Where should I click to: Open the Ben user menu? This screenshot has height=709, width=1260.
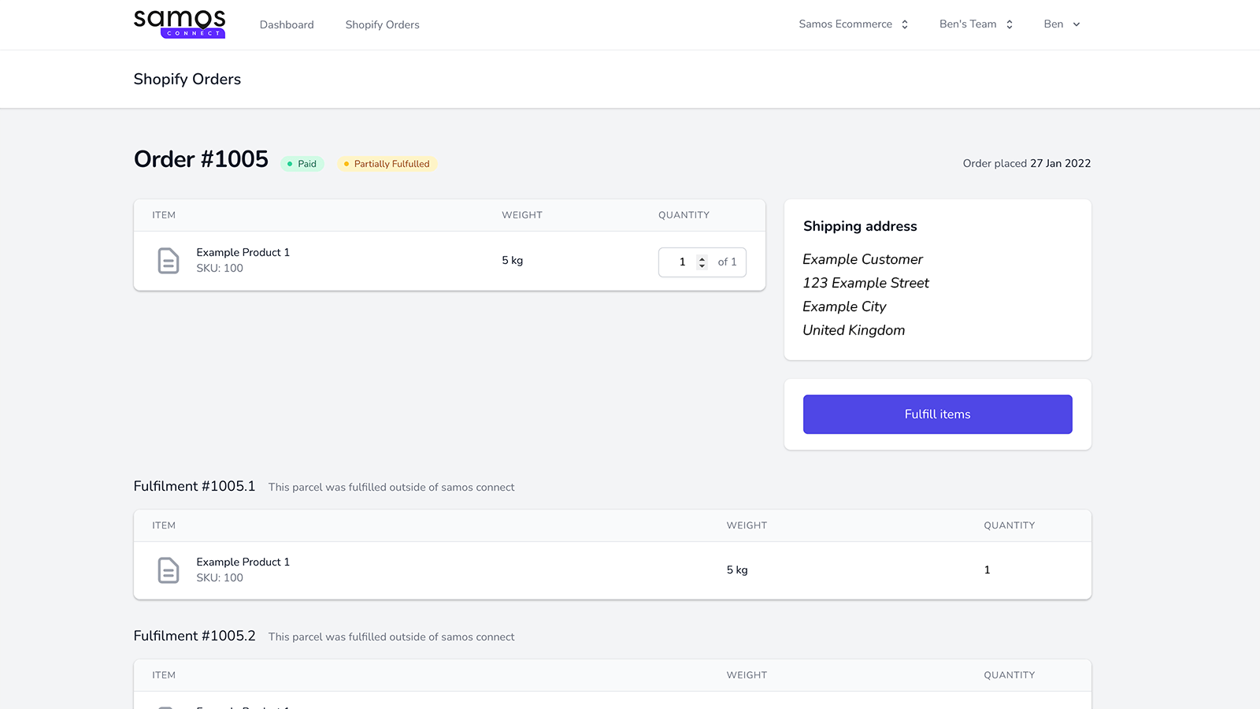[1054, 24]
